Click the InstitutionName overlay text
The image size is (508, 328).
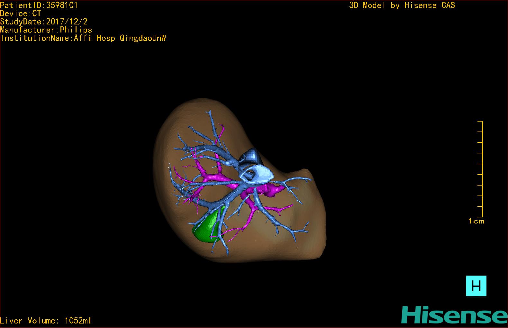(x=83, y=38)
